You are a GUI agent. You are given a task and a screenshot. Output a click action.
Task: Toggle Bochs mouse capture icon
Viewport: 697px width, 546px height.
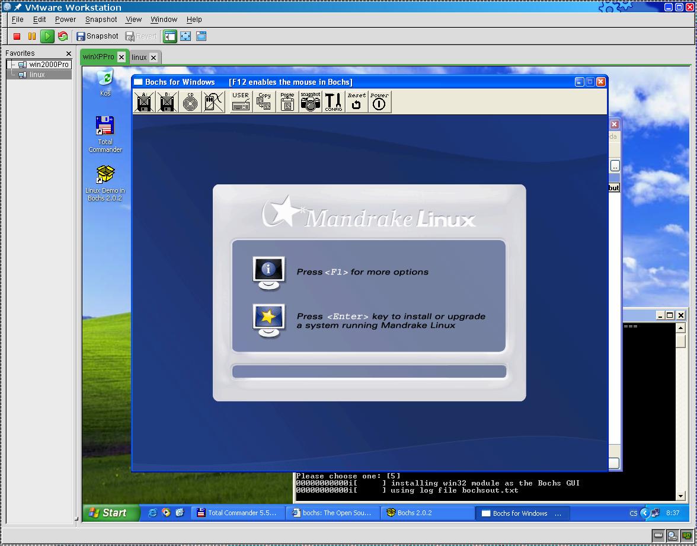coord(213,102)
